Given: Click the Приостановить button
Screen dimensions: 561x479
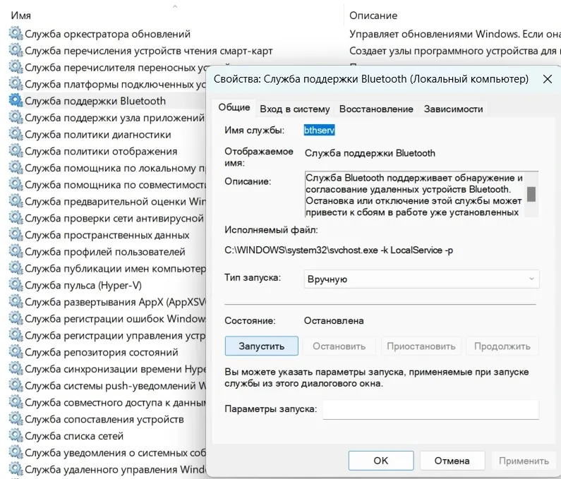Looking at the screenshot, I should pos(421,346).
